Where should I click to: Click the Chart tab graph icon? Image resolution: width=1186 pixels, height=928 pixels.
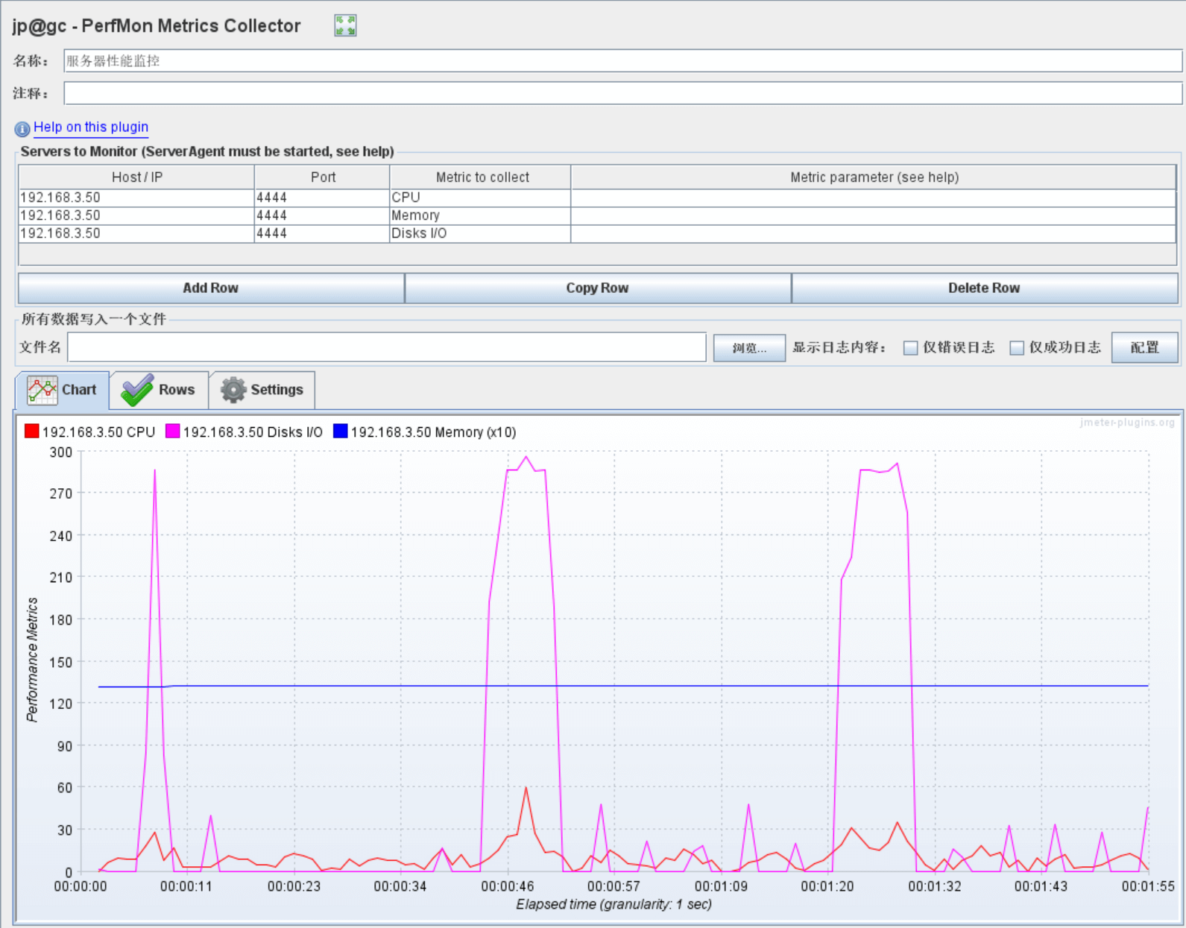(x=42, y=390)
